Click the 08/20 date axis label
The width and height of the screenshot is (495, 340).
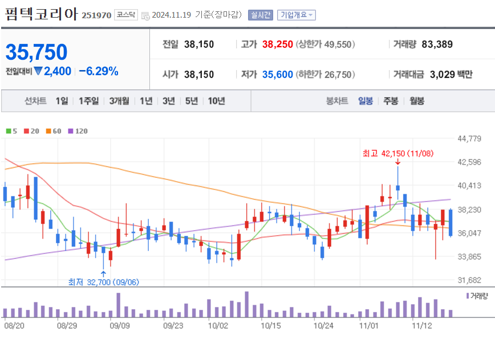14,326
